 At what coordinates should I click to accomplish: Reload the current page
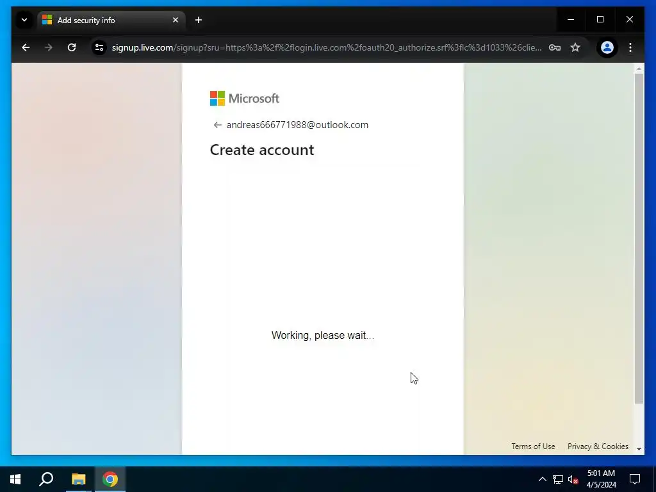pyautogui.click(x=72, y=47)
